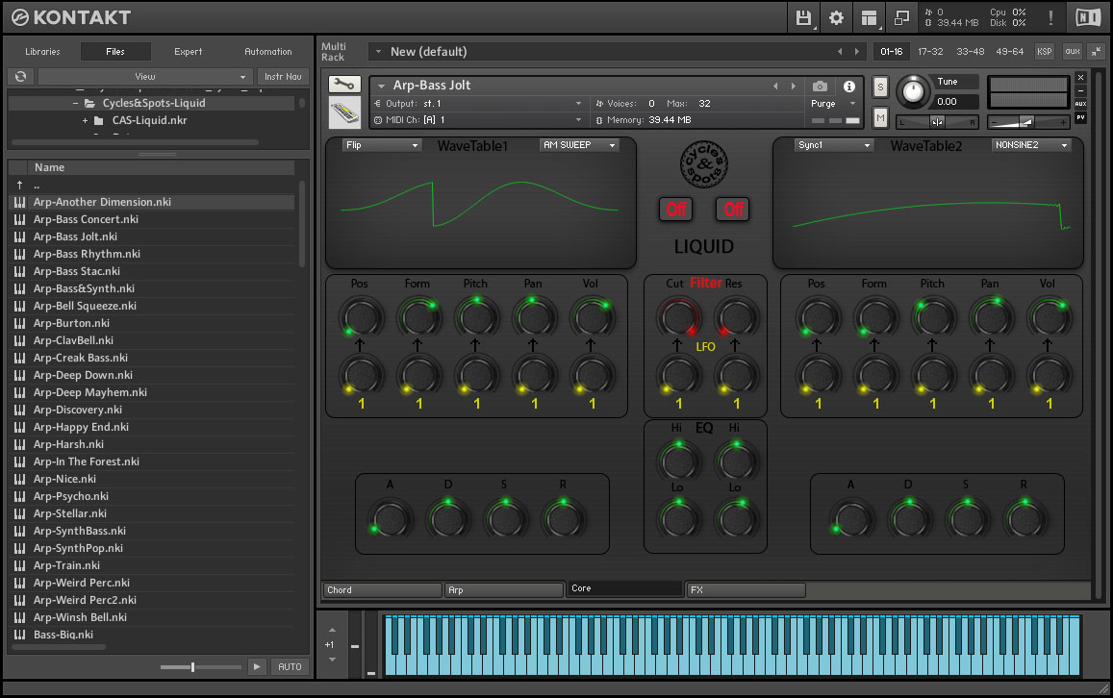Open the workspace layout menu icon
The width and height of the screenshot is (1113, 698).
869,17
